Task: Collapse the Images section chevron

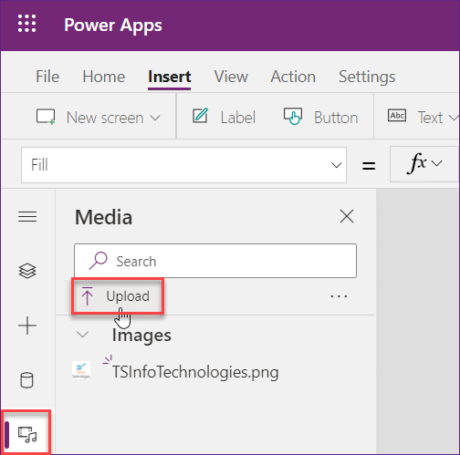Action: [82, 335]
